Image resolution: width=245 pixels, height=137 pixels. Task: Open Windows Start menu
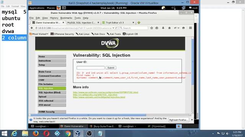(4, 134)
